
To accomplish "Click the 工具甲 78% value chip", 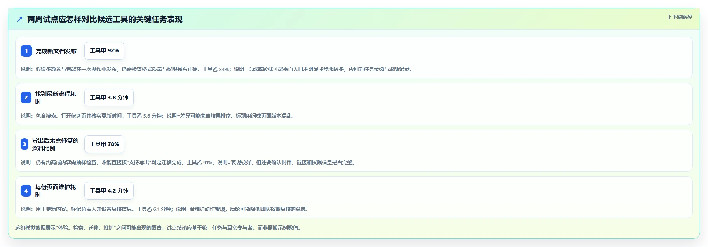I will pos(104,144).
